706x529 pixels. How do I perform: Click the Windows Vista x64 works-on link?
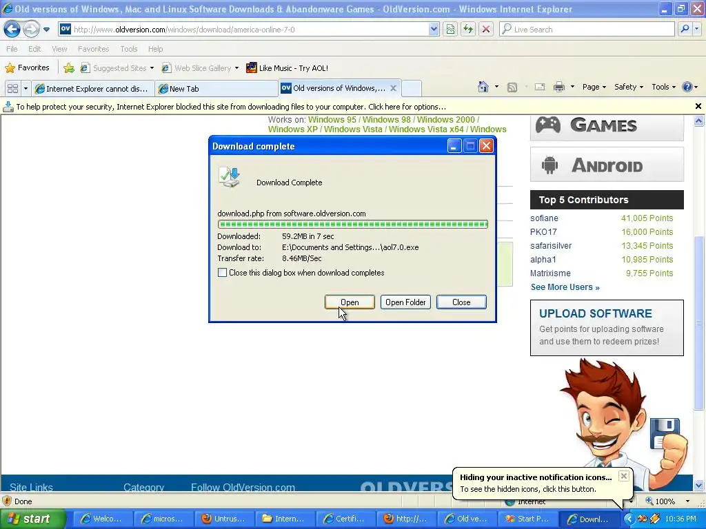(426, 129)
